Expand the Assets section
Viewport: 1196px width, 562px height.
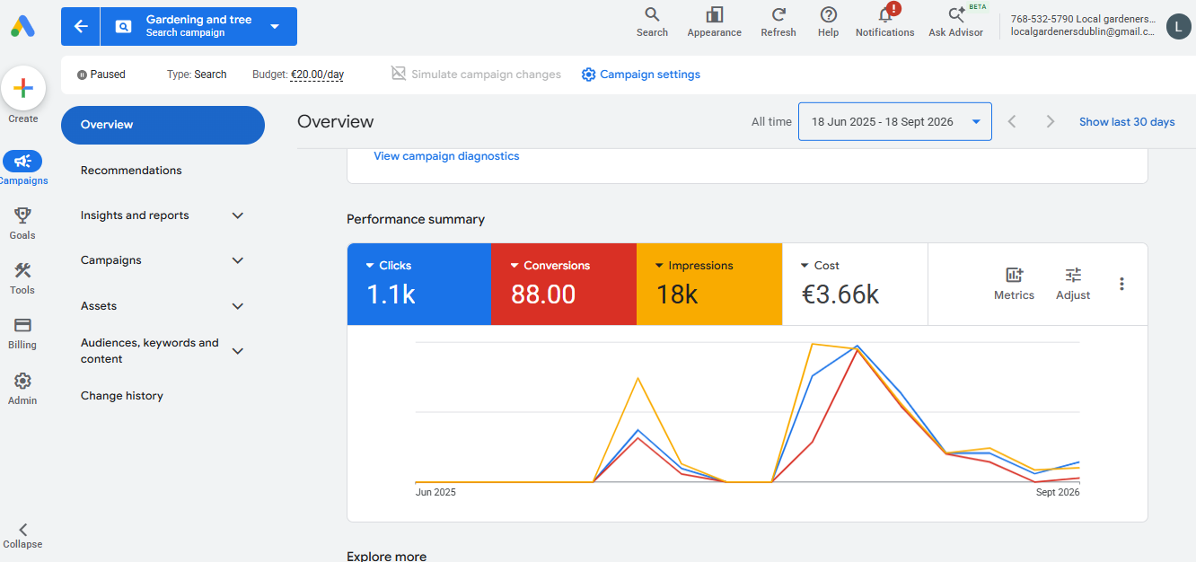pos(163,306)
